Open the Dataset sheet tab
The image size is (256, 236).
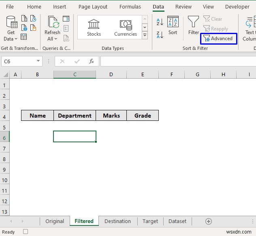coord(177,221)
